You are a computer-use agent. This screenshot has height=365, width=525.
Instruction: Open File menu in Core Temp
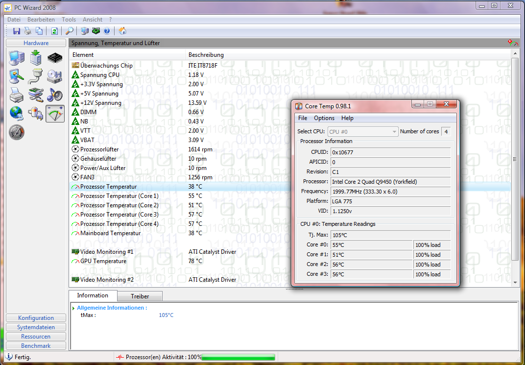point(302,118)
